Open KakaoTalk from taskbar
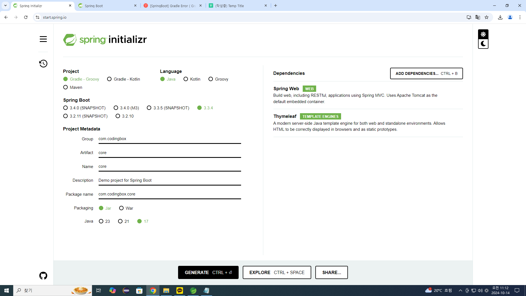Image resolution: width=526 pixels, height=296 pixels. (x=180, y=291)
